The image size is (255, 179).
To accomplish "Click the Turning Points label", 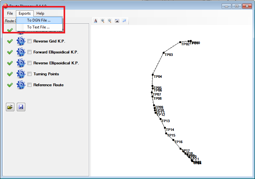I will coord(46,74).
